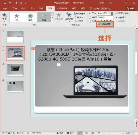
Task: Switch to Reading view icon
Action: pos(93,133)
